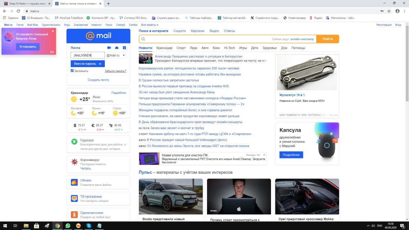Open WhatsApp from the taskbar
The width and height of the screenshot is (409, 230).
point(68,226)
